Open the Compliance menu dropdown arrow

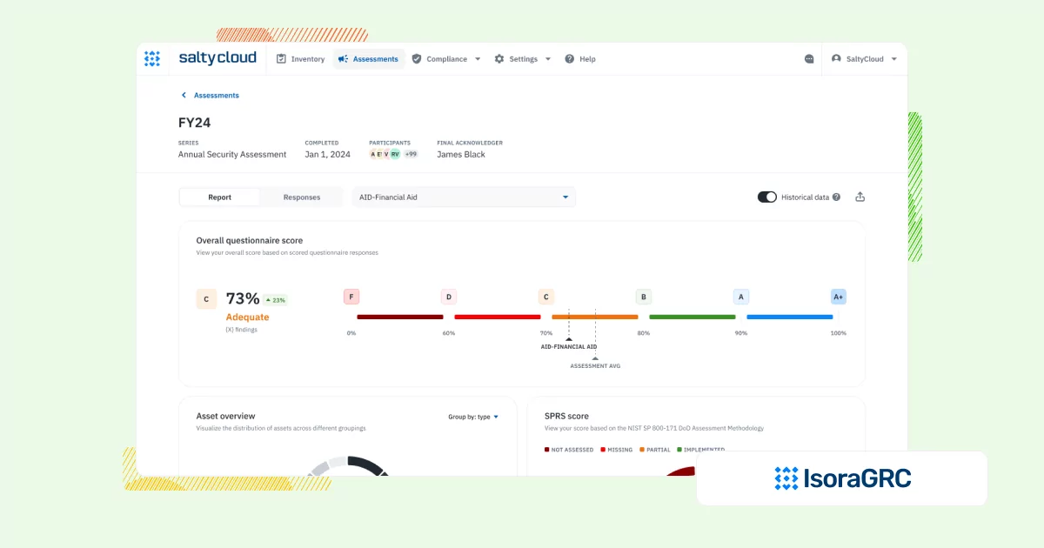click(x=478, y=59)
